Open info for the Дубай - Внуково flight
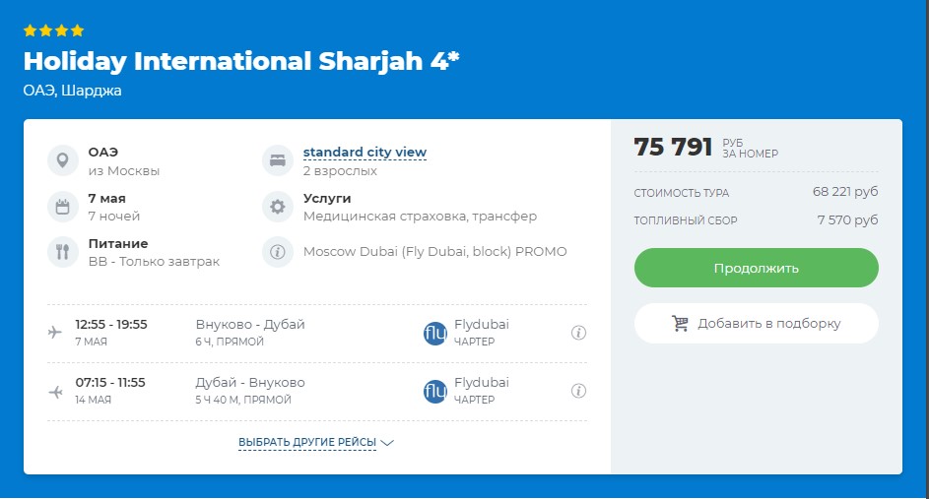The height and width of the screenshot is (499, 929). point(578,391)
